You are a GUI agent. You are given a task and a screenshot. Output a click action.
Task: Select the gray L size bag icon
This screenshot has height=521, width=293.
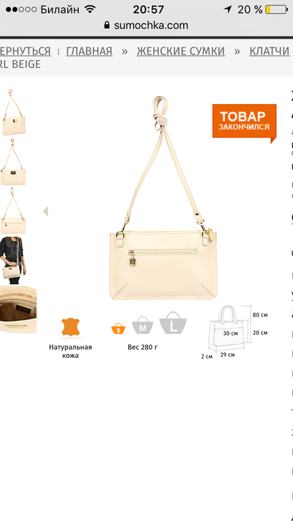click(x=173, y=323)
